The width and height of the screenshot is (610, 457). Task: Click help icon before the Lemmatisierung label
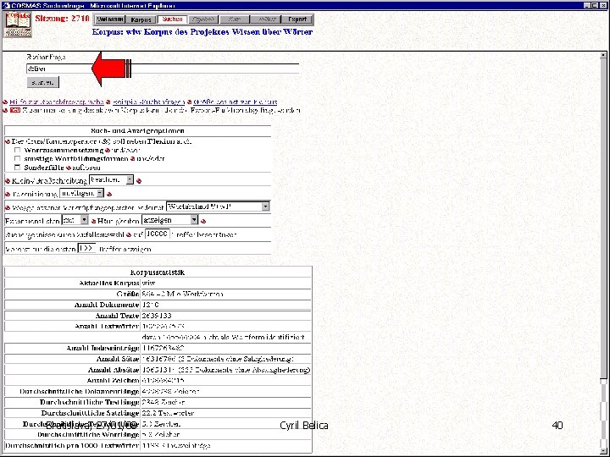[7, 194]
